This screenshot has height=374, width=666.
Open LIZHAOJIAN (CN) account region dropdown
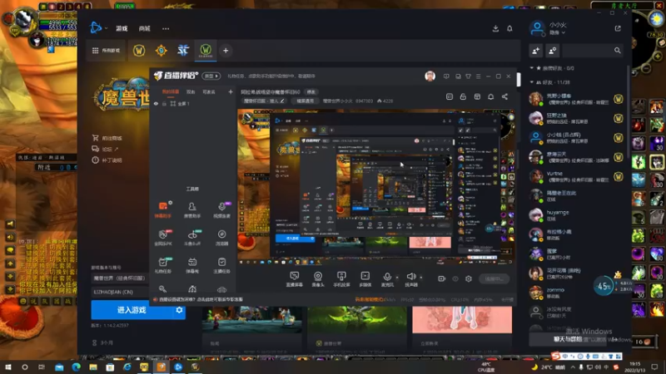pyautogui.click(x=120, y=292)
